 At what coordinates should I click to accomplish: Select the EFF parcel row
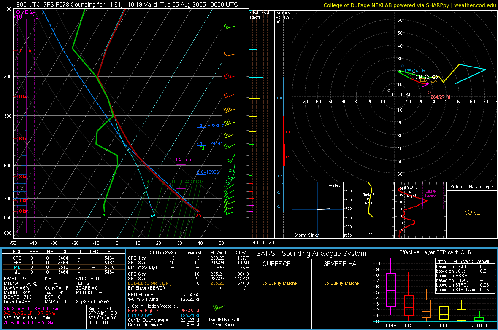tap(63, 263)
